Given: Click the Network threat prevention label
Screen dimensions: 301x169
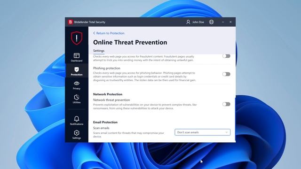Looking at the screenshot, I should (x=111, y=100).
